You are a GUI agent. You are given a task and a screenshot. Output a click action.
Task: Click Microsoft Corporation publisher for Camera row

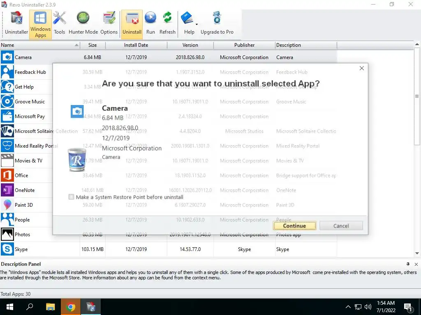click(244, 57)
